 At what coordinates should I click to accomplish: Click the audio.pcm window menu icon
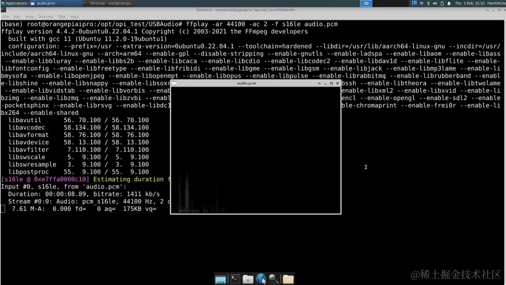[174, 83]
